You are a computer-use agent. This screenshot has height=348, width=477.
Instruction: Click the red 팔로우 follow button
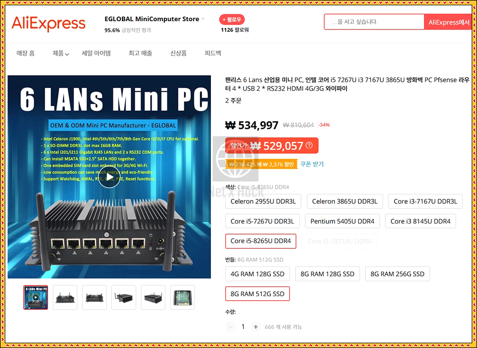coord(232,20)
